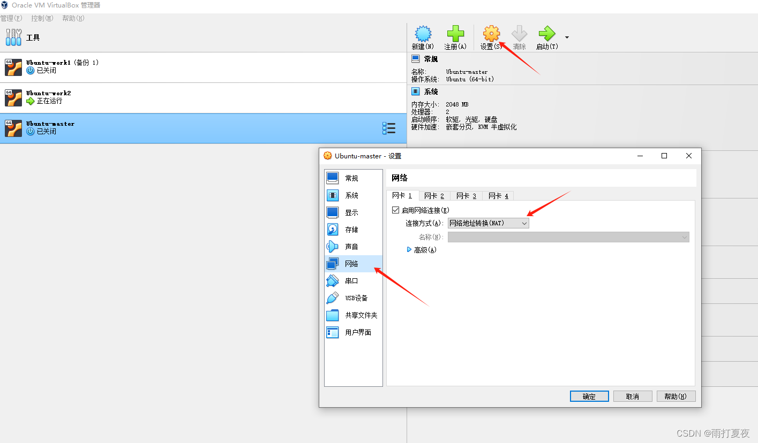Click the VirtualBox title bar logo
The image size is (758, 443).
tap(5, 5)
